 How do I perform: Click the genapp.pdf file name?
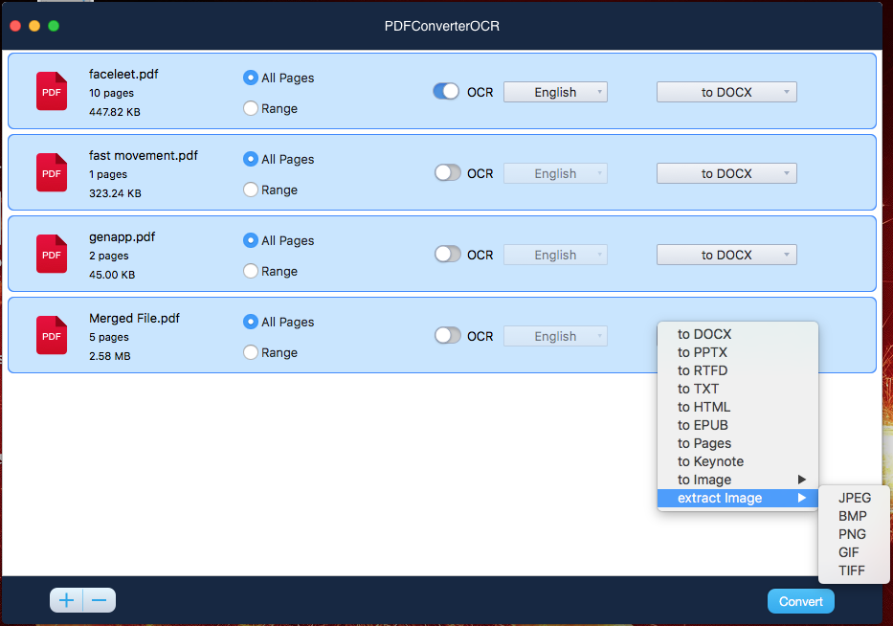click(122, 237)
